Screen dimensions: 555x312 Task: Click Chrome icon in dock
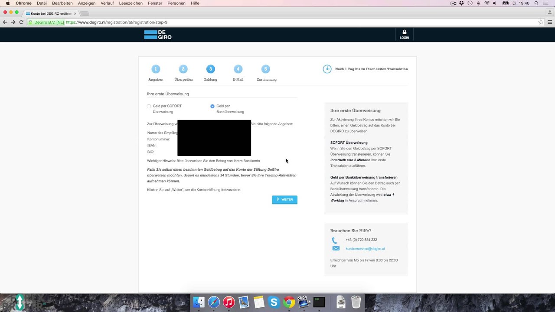[289, 302]
